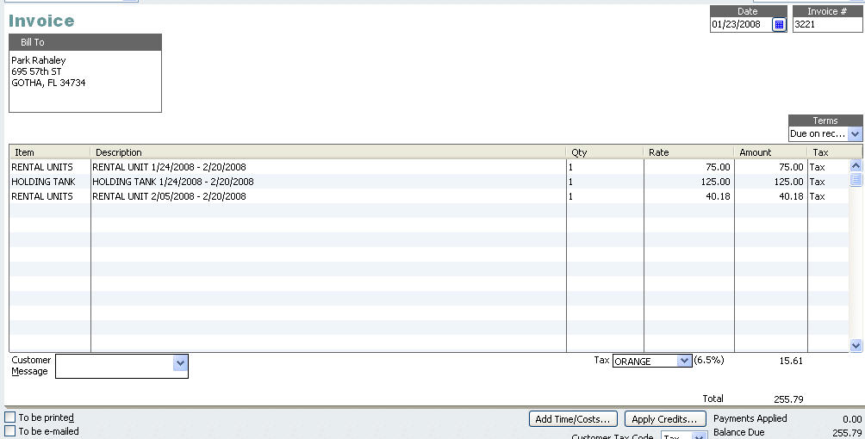The width and height of the screenshot is (865, 439).
Task: Select the HOLDING TANK item cell
Action: tap(49, 182)
